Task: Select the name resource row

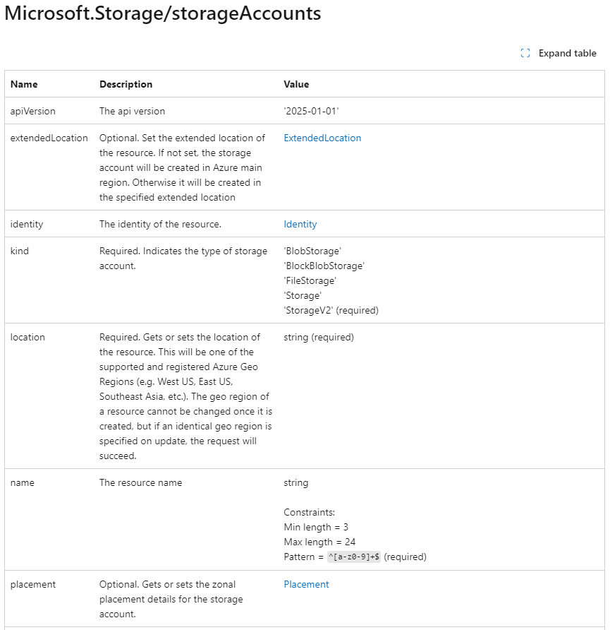Action: pyautogui.click(x=22, y=482)
